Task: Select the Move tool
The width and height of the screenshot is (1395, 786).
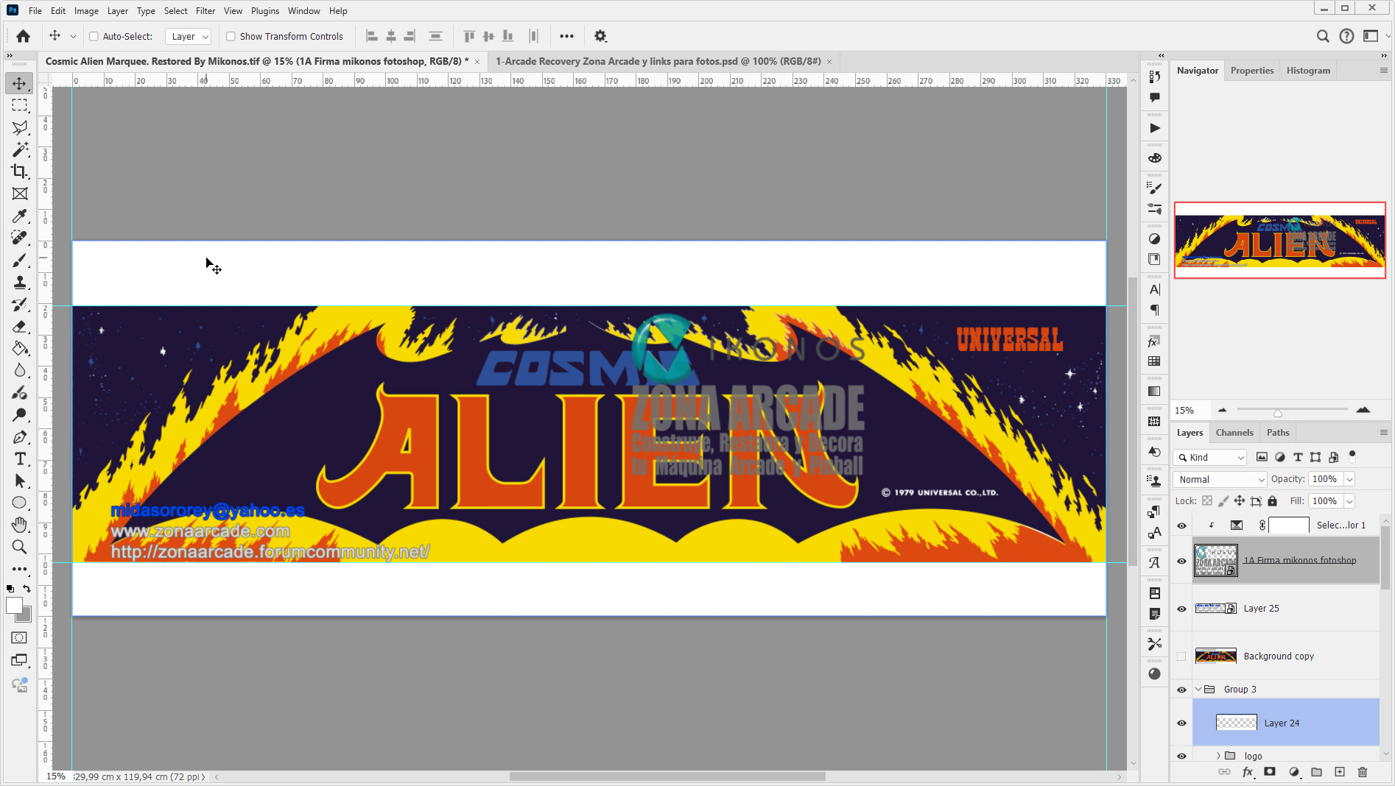Action: 19,83
